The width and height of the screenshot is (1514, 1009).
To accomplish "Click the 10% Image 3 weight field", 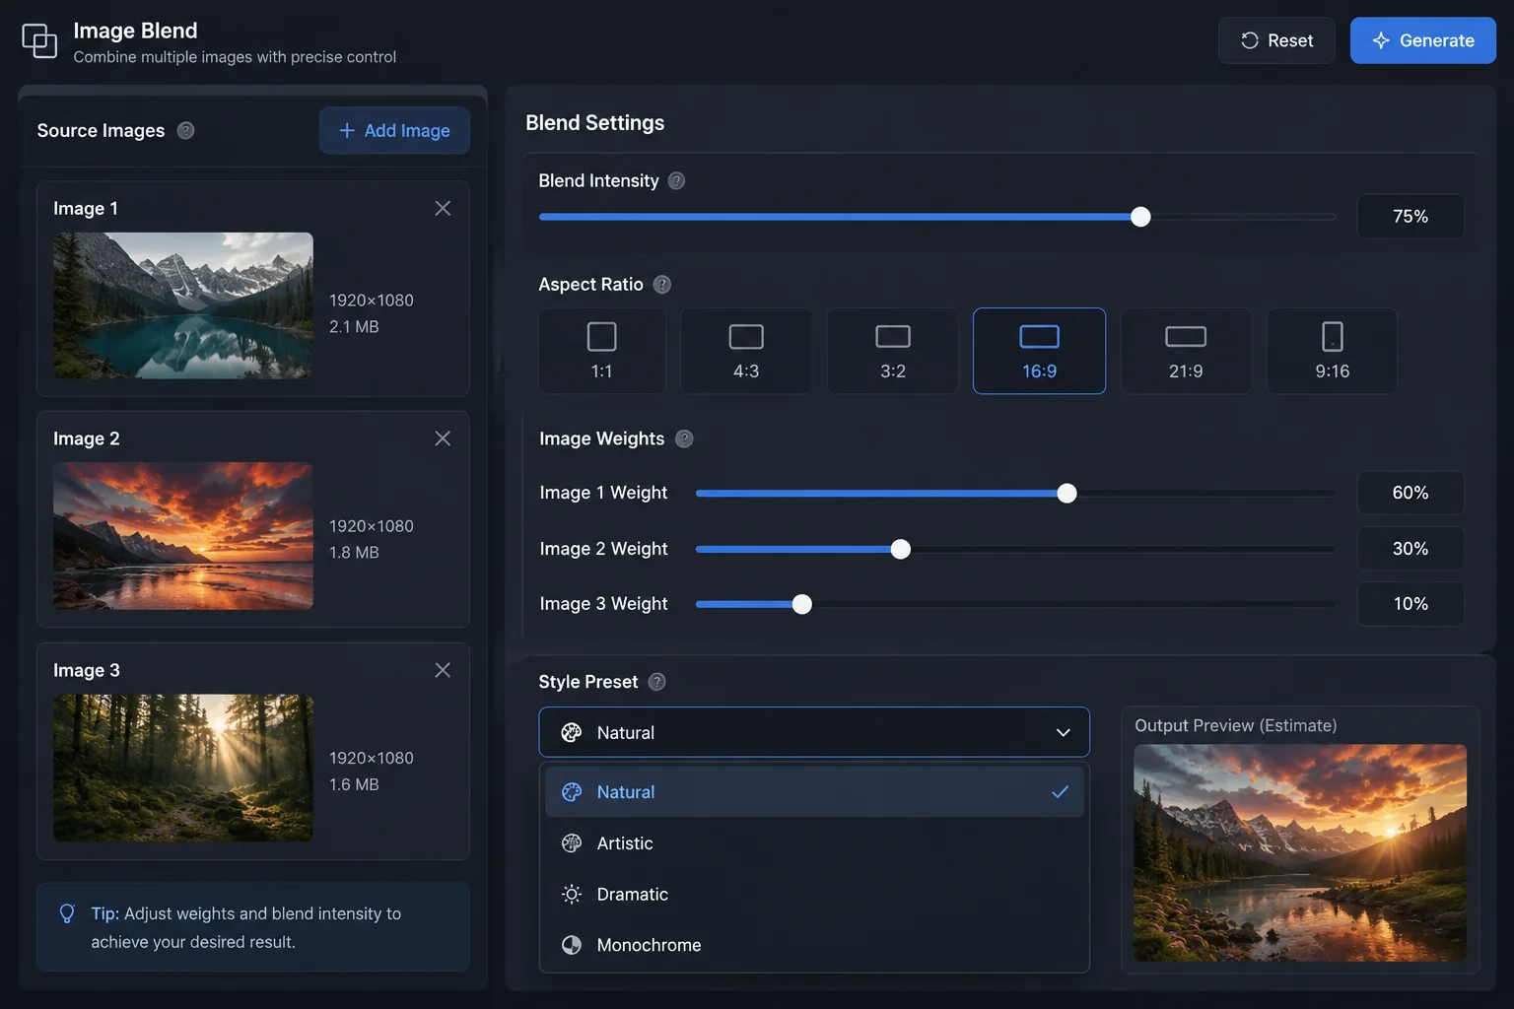I will (x=1411, y=604).
